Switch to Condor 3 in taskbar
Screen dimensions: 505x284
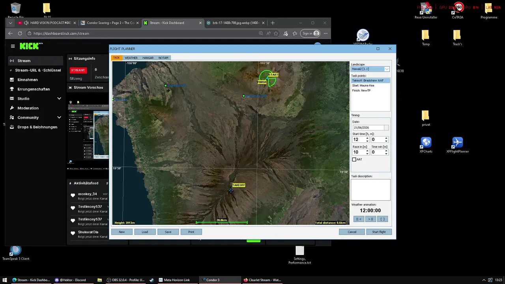pos(219,280)
